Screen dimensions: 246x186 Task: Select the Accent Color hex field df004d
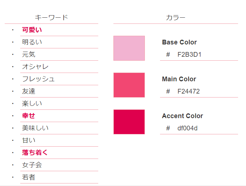[187, 128]
